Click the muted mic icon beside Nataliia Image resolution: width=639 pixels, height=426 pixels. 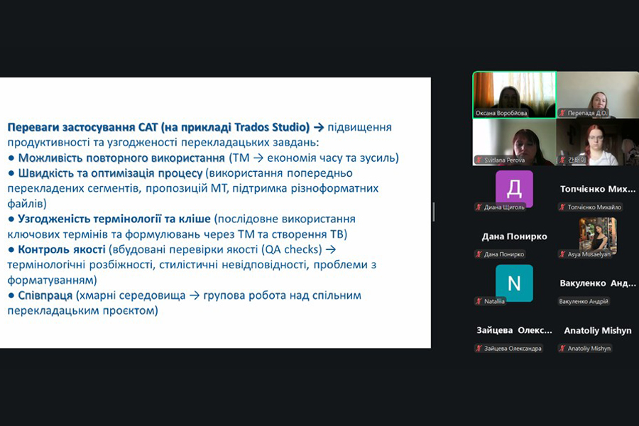pos(479,301)
